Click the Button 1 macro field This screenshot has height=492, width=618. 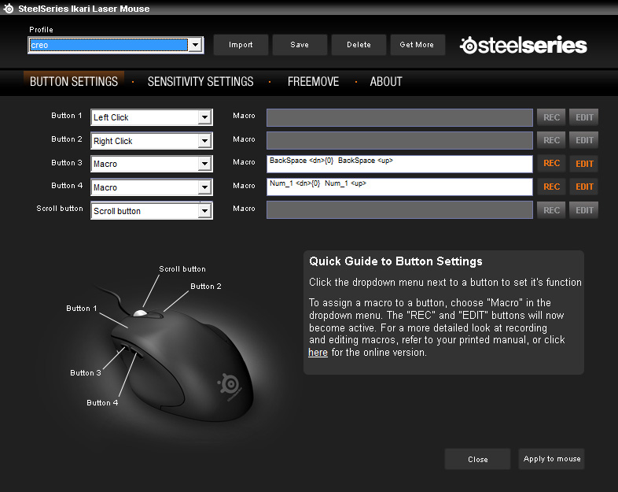(399, 117)
